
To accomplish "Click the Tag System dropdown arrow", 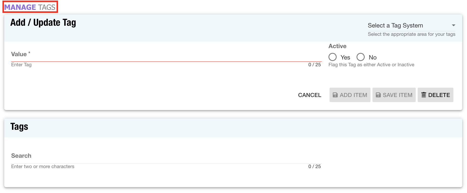I will pos(453,25).
